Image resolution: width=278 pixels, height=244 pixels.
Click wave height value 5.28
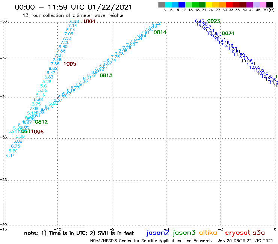coord(47,82)
